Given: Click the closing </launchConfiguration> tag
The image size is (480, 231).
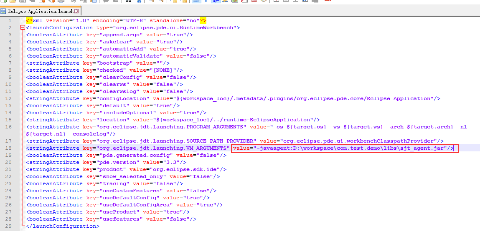Looking at the screenshot, I should [x=63, y=226].
